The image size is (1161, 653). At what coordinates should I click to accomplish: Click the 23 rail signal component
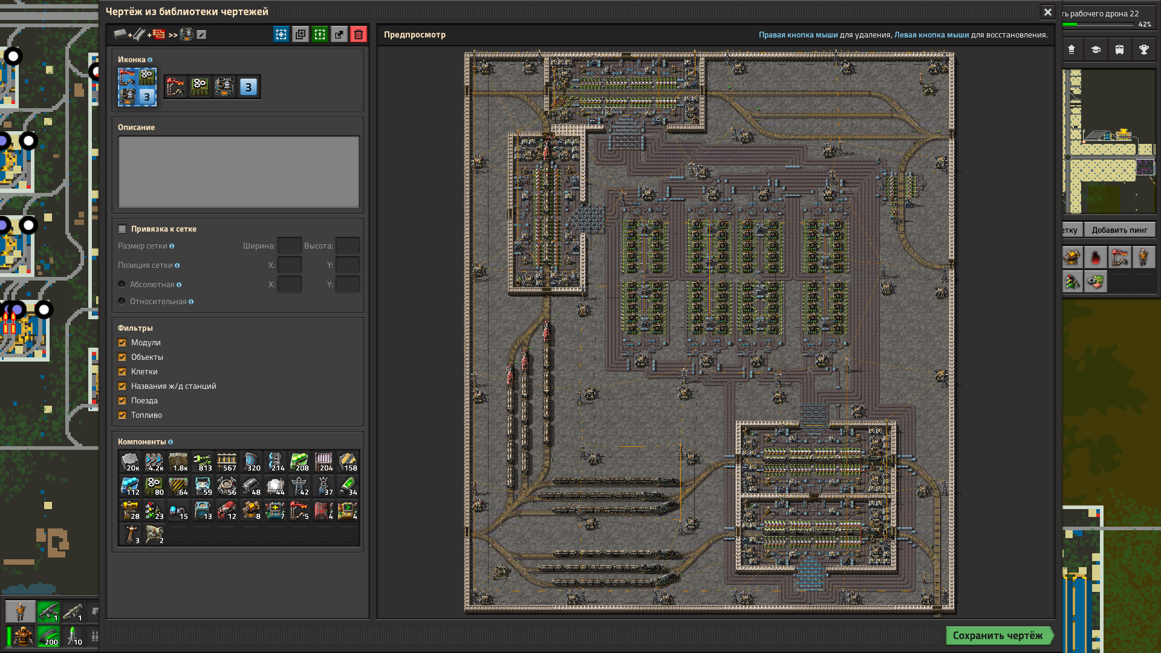tap(154, 510)
